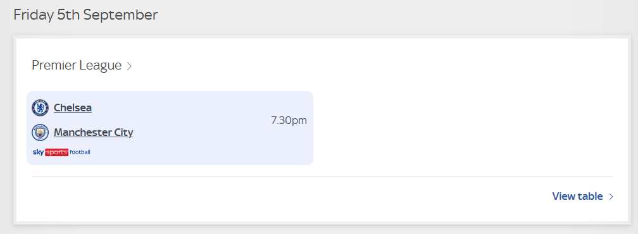Expand the chevron next to Premier League
The width and height of the screenshot is (638, 234).
[x=129, y=66]
